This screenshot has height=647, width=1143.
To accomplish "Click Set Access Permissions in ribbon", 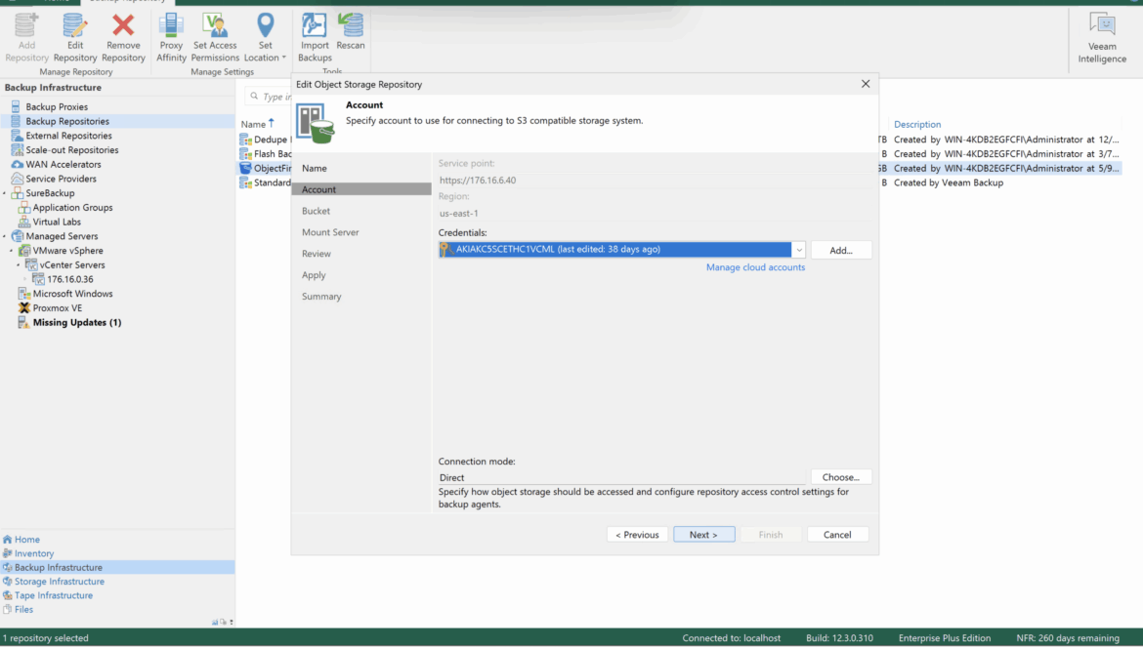I will (x=215, y=36).
